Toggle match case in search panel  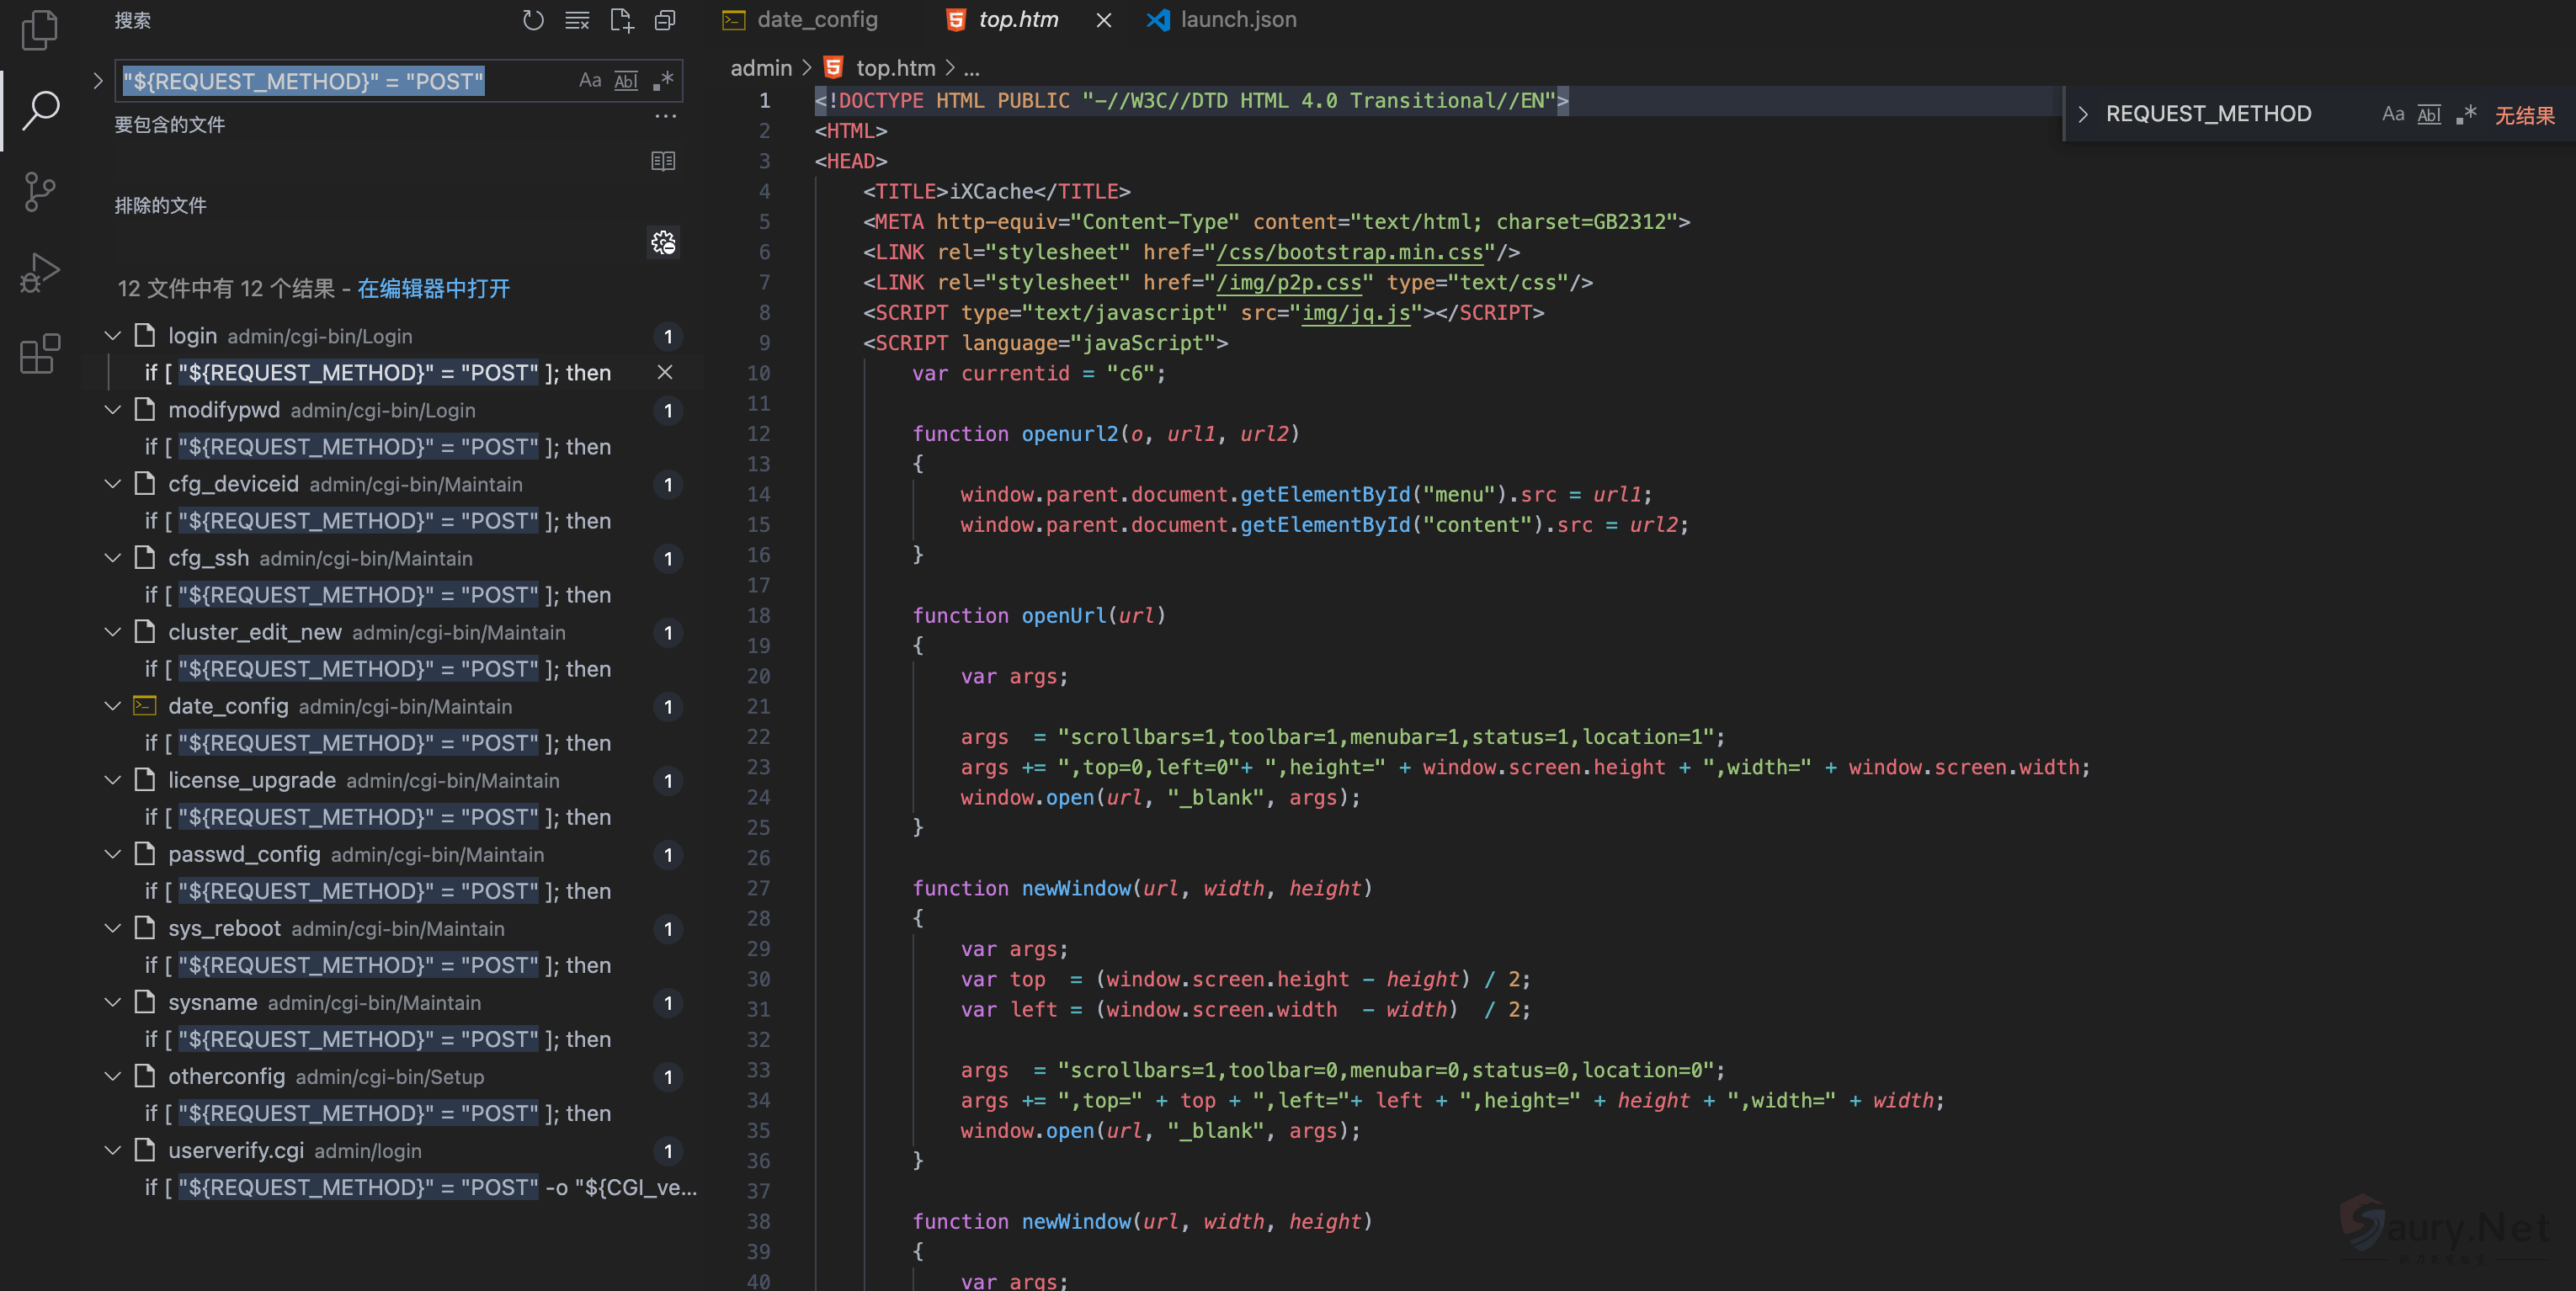click(x=590, y=81)
